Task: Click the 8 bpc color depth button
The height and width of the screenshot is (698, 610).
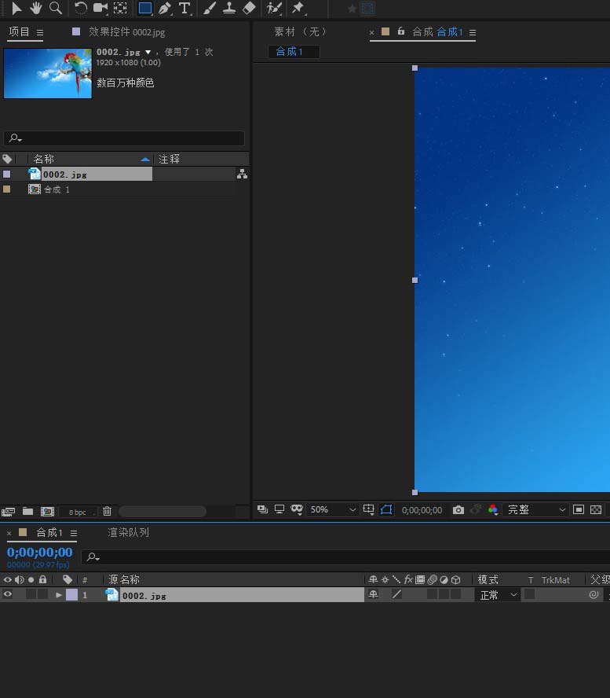Action: tap(78, 512)
